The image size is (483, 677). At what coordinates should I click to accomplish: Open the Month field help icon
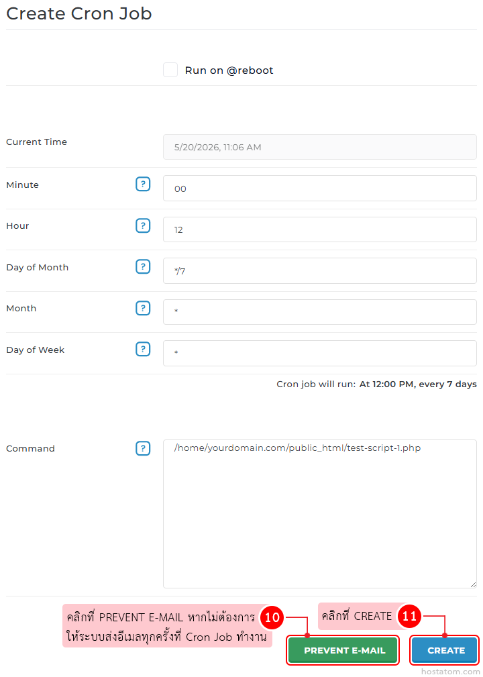143,308
